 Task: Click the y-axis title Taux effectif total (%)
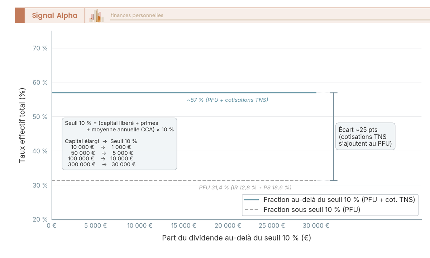tap(23, 125)
